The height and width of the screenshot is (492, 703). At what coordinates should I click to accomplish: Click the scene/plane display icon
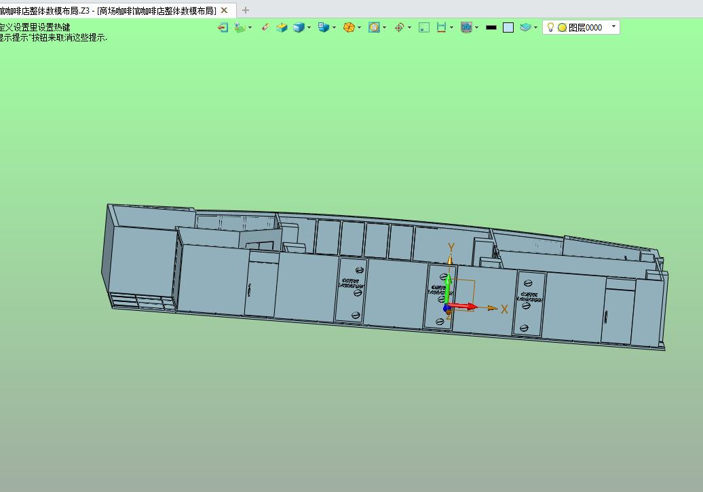(240, 28)
